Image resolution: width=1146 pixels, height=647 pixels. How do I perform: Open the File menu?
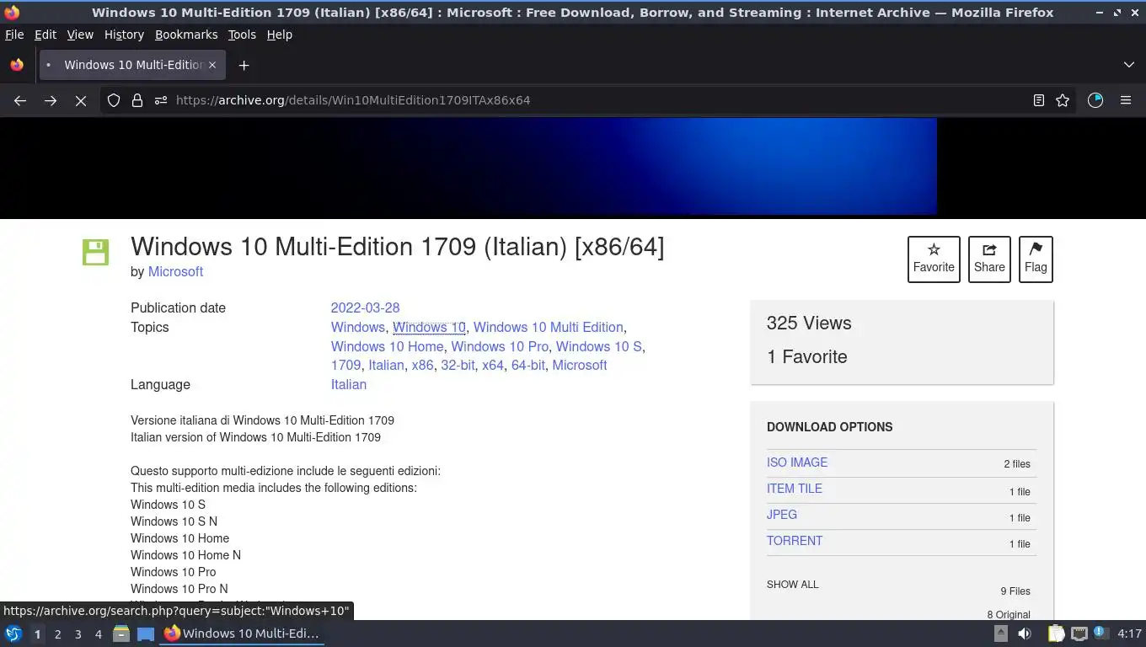(14, 35)
